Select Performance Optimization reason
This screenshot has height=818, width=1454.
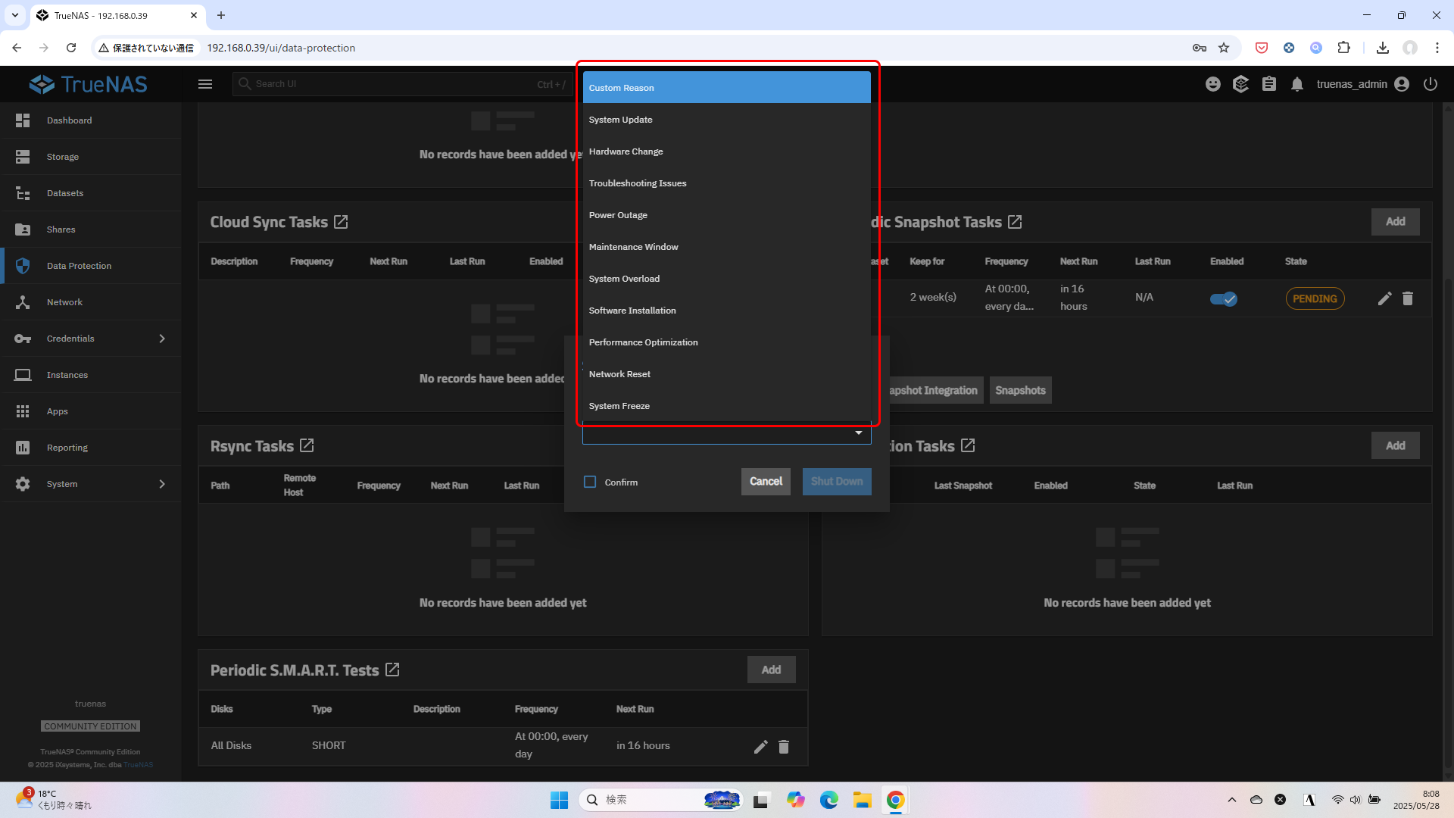pyautogui.click(x=727, y=342)
